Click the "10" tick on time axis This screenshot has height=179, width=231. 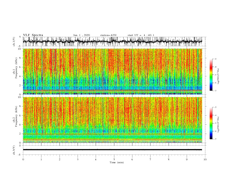(x=205, y=159)
